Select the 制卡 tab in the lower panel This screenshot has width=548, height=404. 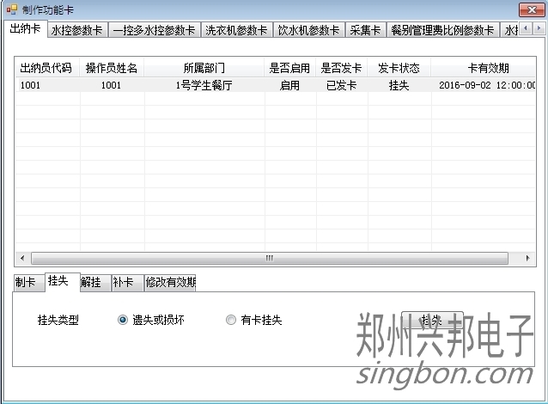pyautogui.click(x=26, y=282)
